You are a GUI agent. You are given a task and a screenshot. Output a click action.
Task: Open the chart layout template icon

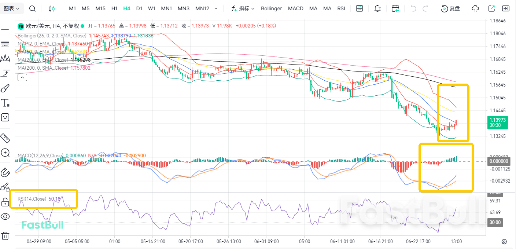(360, 8)
